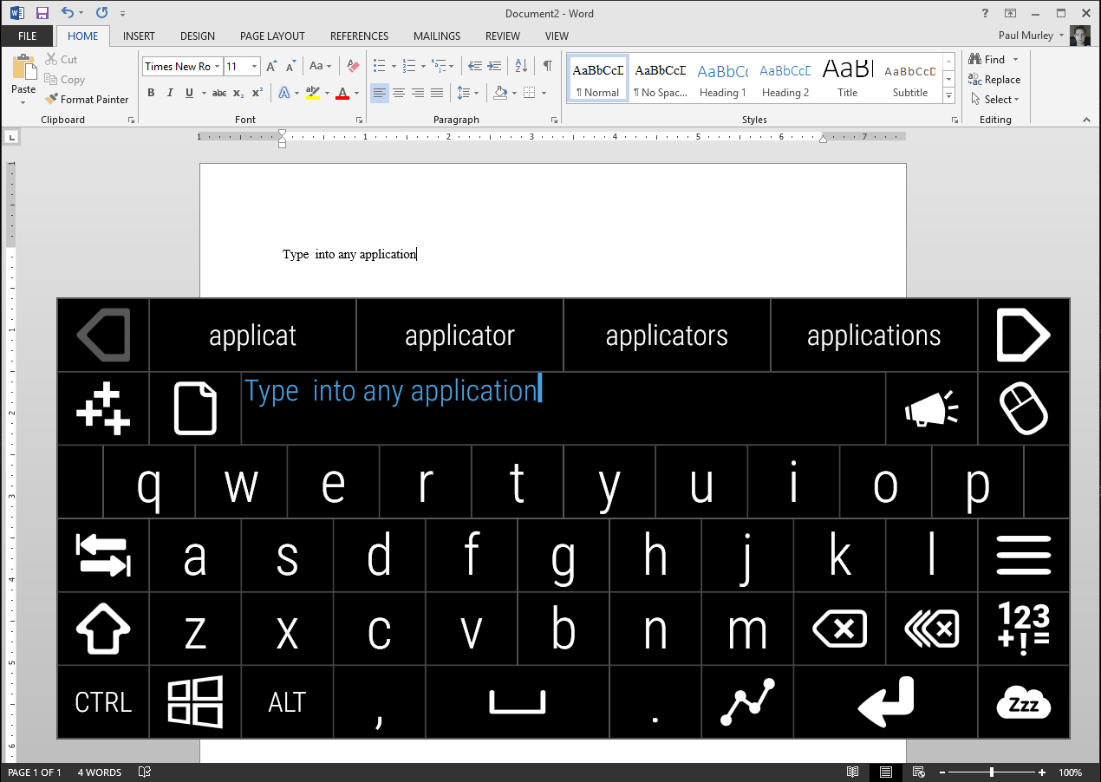Select the word prediction 'applications'

(873, 335)
